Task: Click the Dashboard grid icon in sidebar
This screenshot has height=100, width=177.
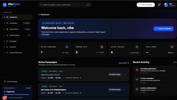Action: (7, 17)
